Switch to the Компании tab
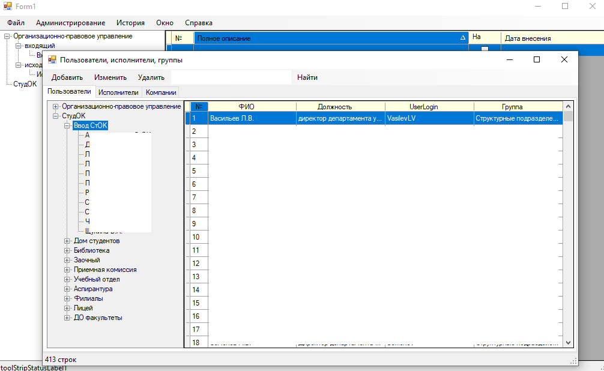The image size is (604, 371). [x=161, y=92]
